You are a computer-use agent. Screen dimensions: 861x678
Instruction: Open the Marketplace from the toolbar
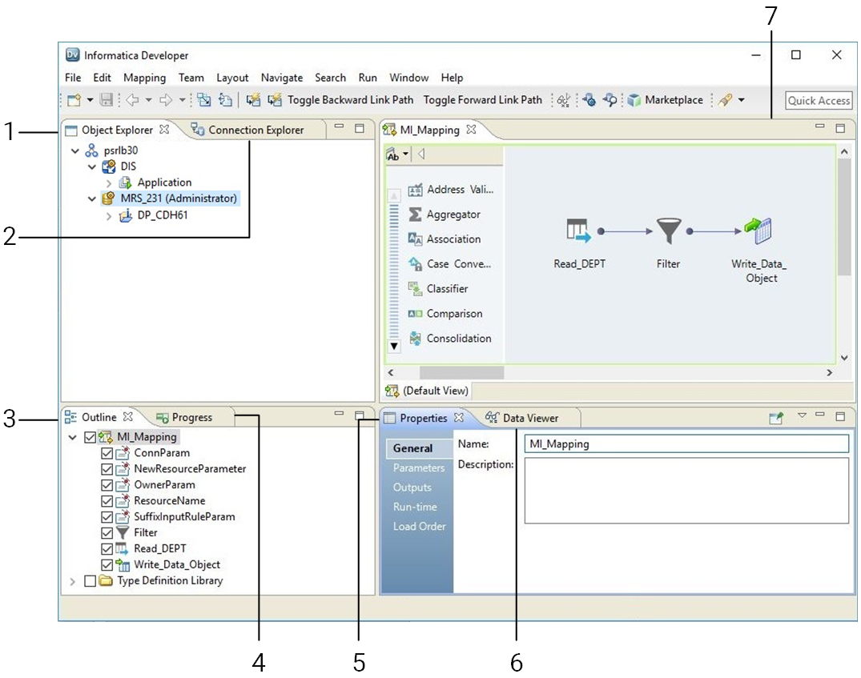point(665,100)
